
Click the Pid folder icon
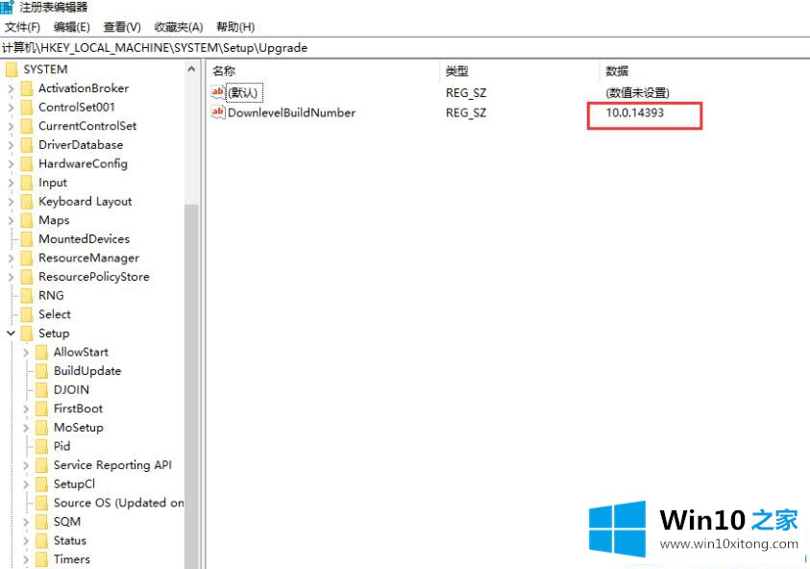[42, 447]
